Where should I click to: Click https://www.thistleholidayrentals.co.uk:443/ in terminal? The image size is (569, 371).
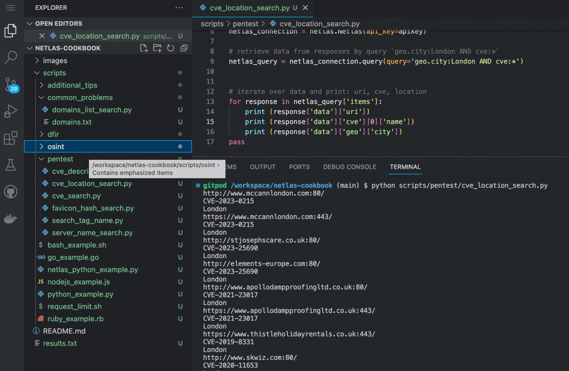point(289,334)
